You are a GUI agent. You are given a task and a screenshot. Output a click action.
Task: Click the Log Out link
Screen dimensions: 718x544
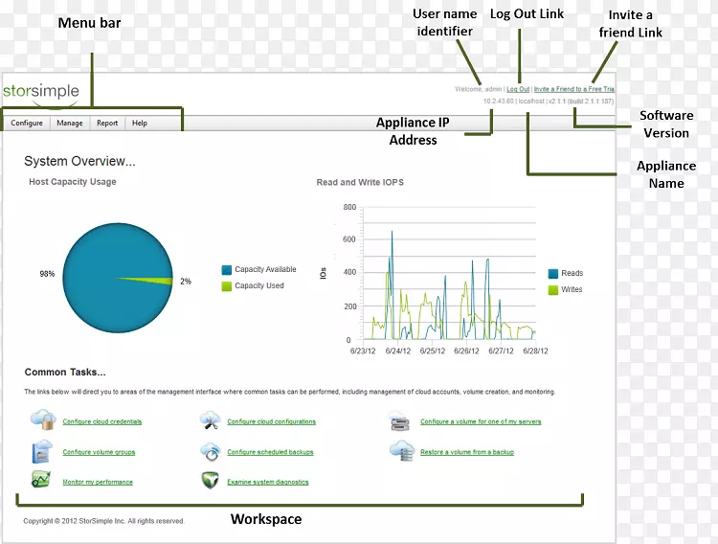(518, 89)
